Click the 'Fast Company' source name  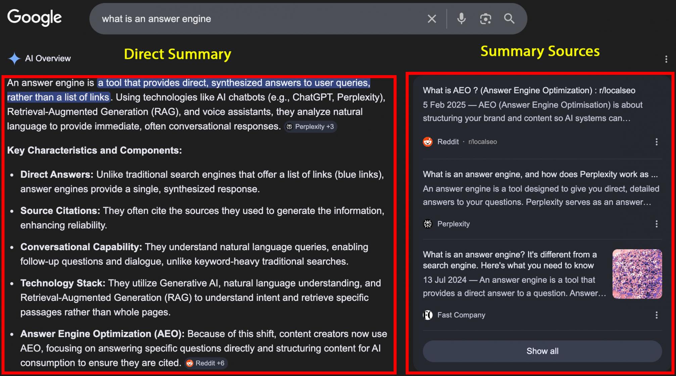461,315
